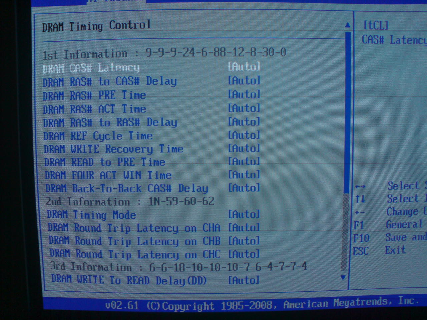Select DRAM FOUR ACT WIN Time value

click(244, 175)
